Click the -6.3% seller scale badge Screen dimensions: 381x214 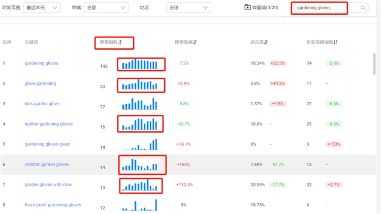[334, 104]
